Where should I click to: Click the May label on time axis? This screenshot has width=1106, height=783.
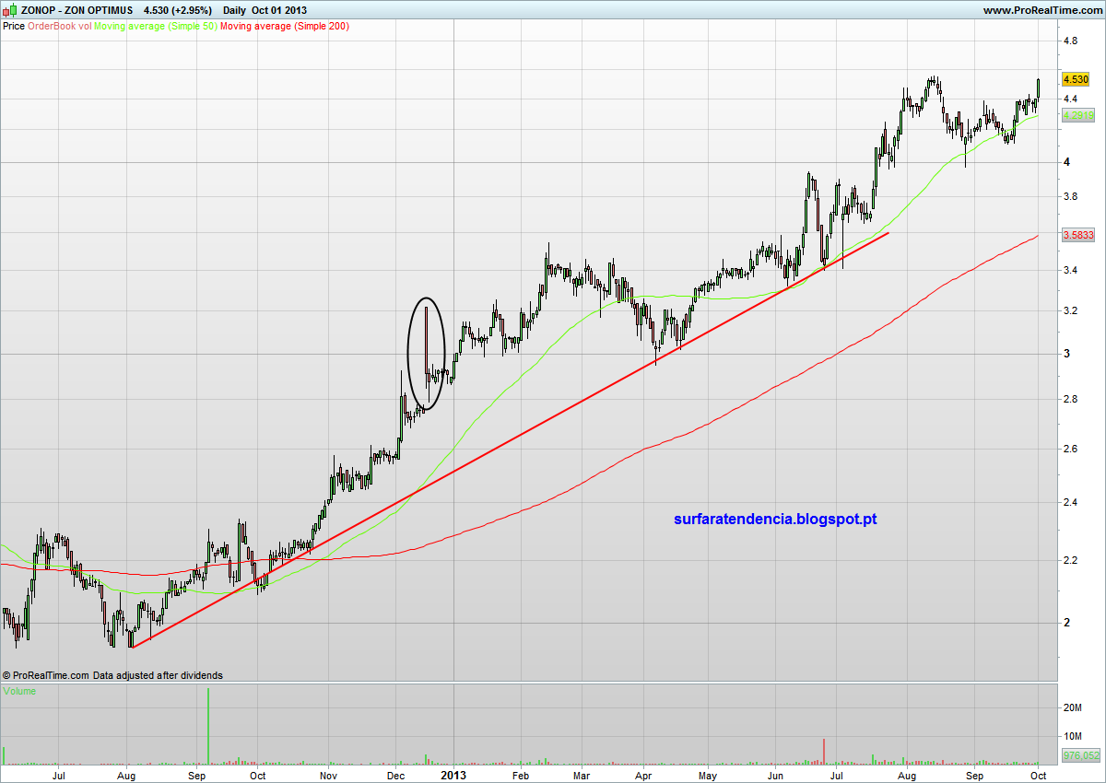pyautogui.click(x=707, y=776)
